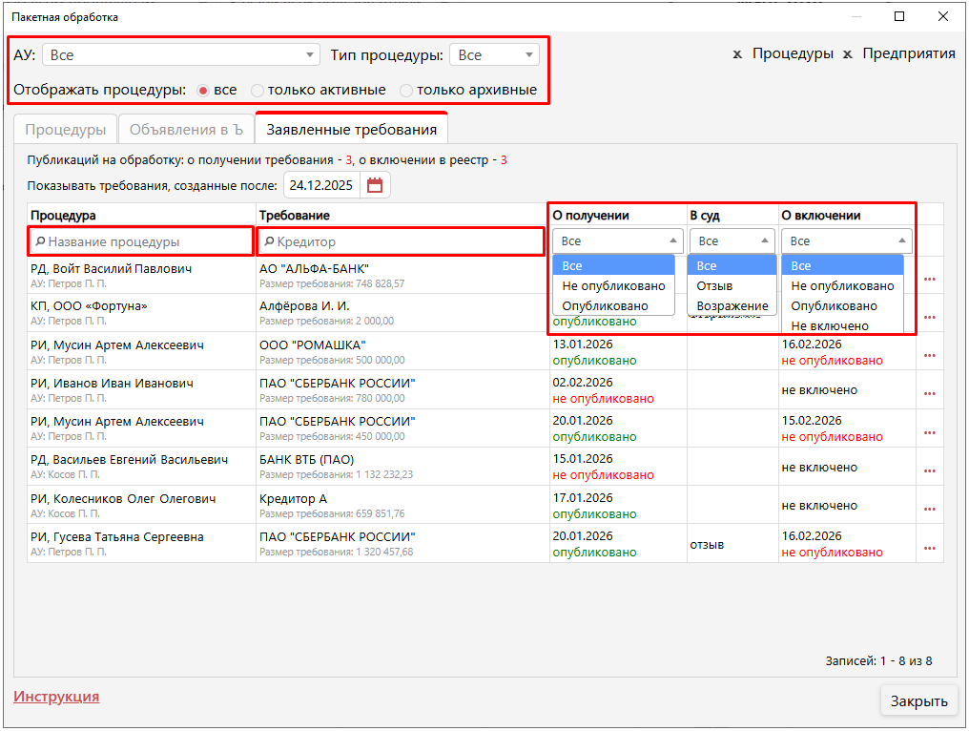
Task: Choose "только активные" procedures option
Action: pyautogui.click(x=258, y=91)
